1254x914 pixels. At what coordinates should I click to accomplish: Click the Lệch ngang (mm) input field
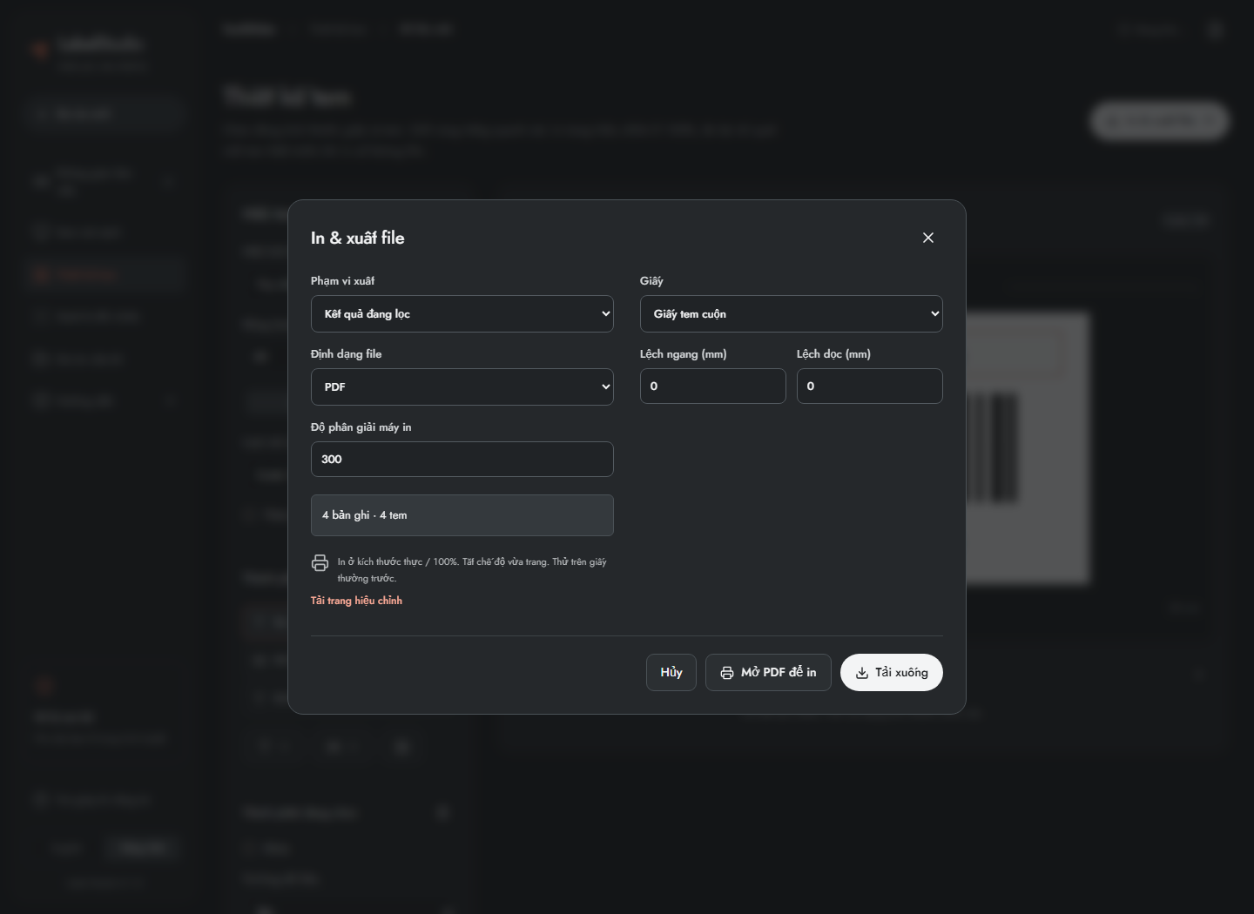(713, 386)
